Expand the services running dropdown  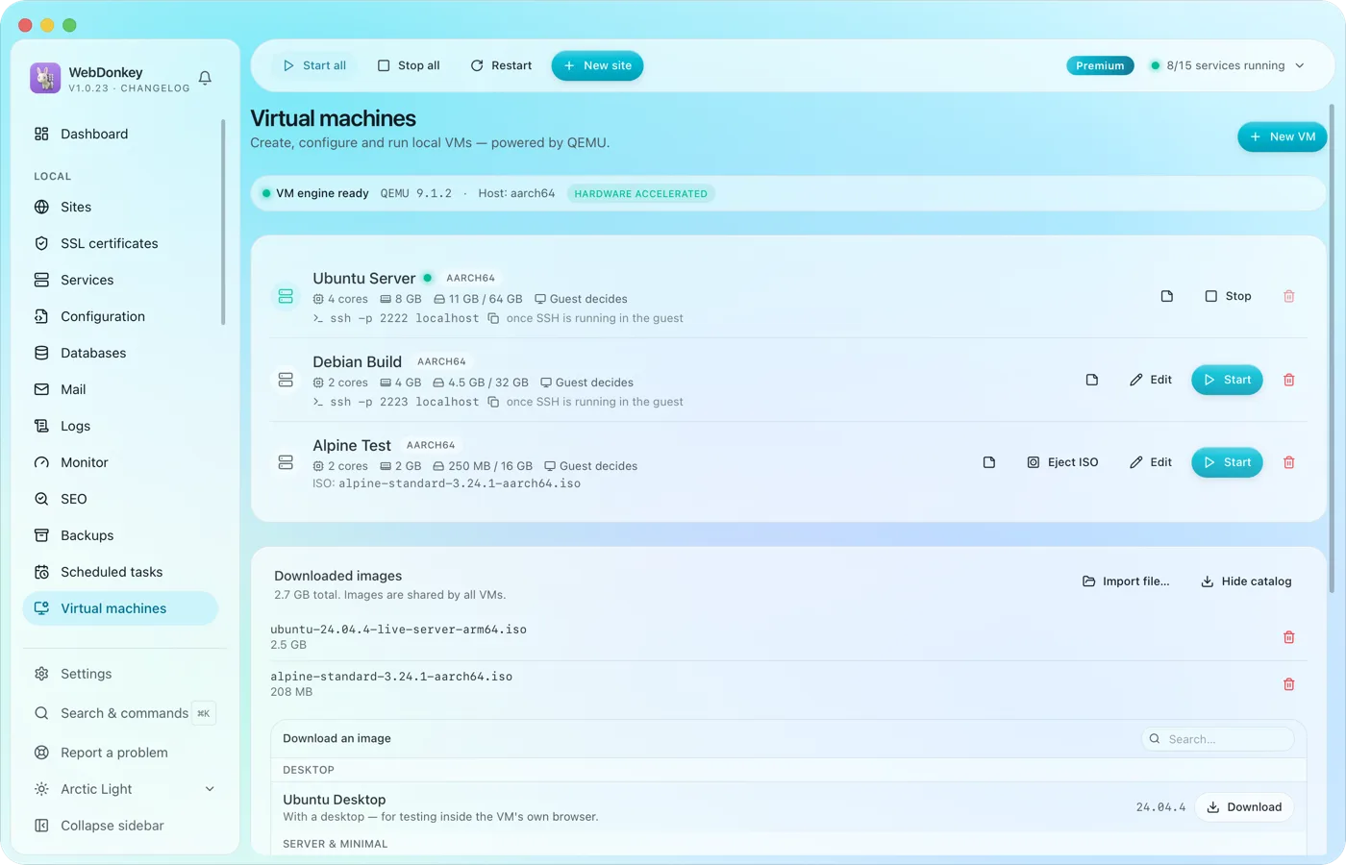[1227, 65]
